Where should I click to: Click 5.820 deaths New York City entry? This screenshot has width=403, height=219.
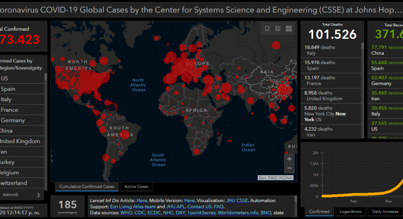[x=331, y=114]
